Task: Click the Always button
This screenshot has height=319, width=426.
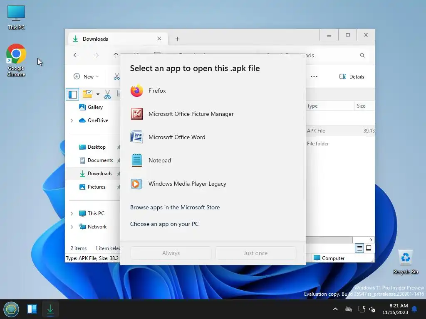Action: (171, 253)
